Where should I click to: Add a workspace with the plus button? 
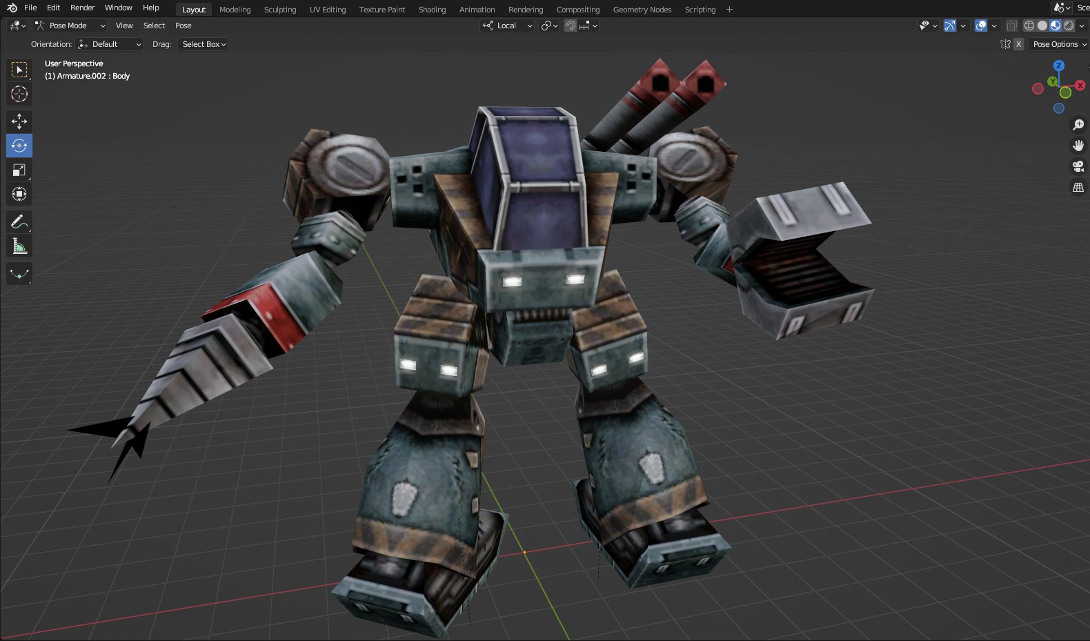click(x=729, y=10)
